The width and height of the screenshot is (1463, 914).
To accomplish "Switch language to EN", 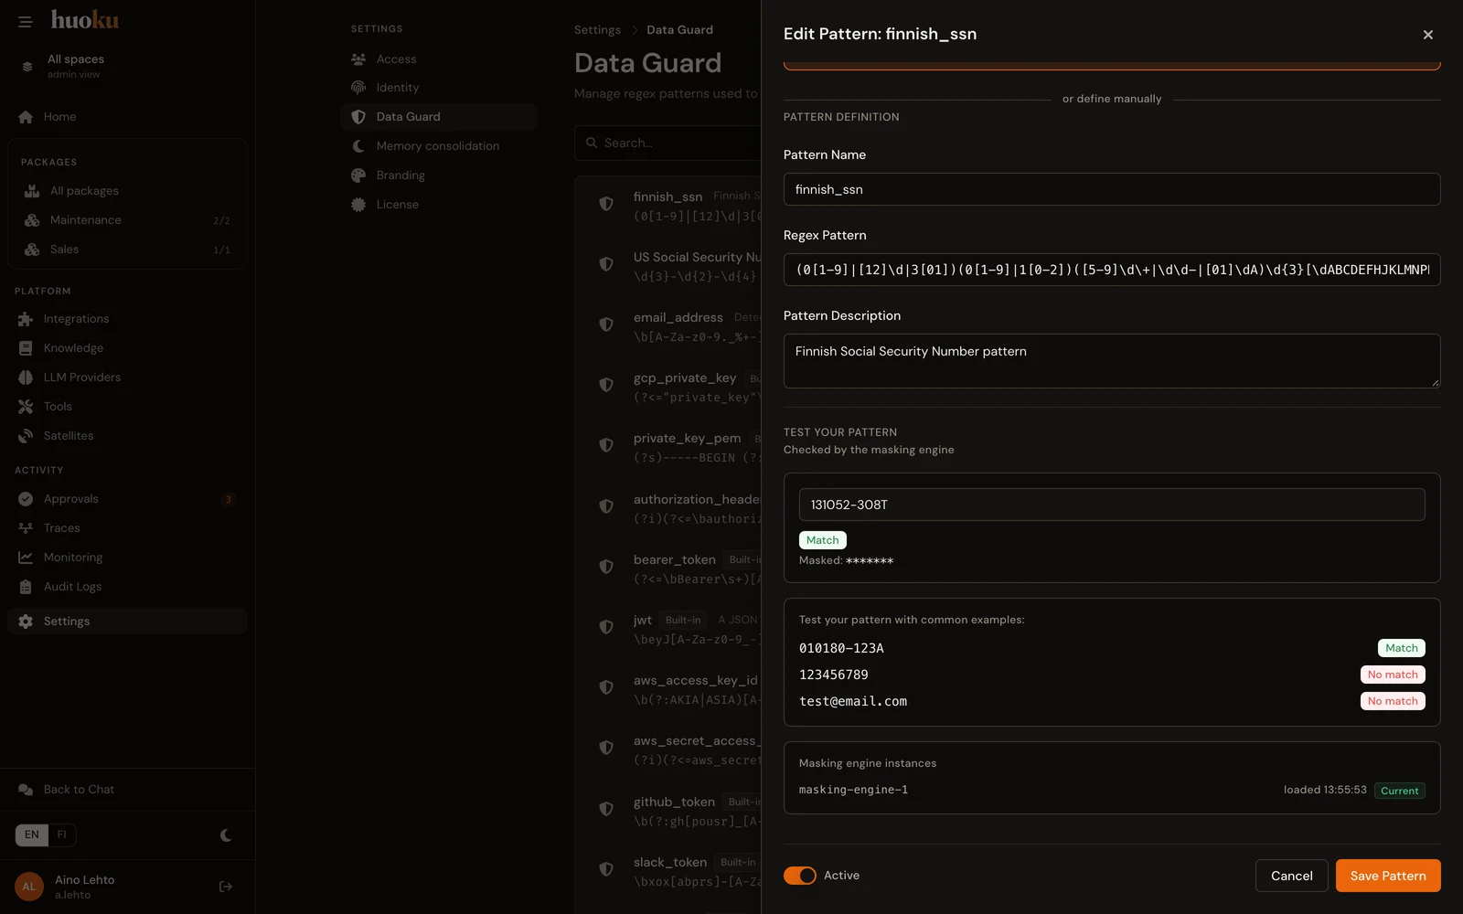I will point(32,834).
